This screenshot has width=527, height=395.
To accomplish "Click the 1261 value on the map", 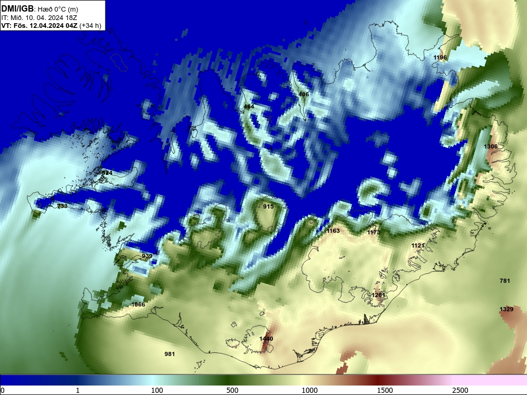I will 378,295.
